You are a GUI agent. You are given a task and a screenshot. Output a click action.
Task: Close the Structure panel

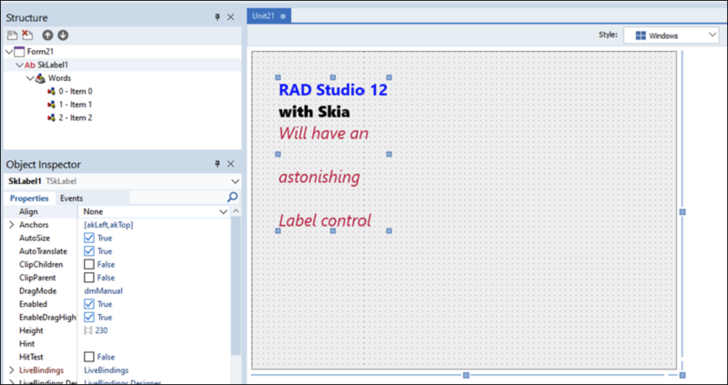click(230, 17)
